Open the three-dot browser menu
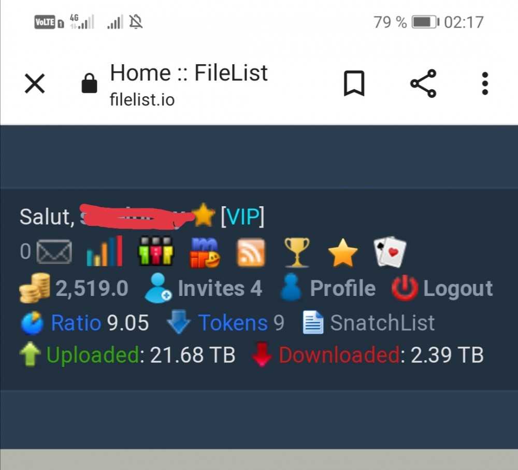This screenshot has width=518, height=470. click(x=485, y=83)
